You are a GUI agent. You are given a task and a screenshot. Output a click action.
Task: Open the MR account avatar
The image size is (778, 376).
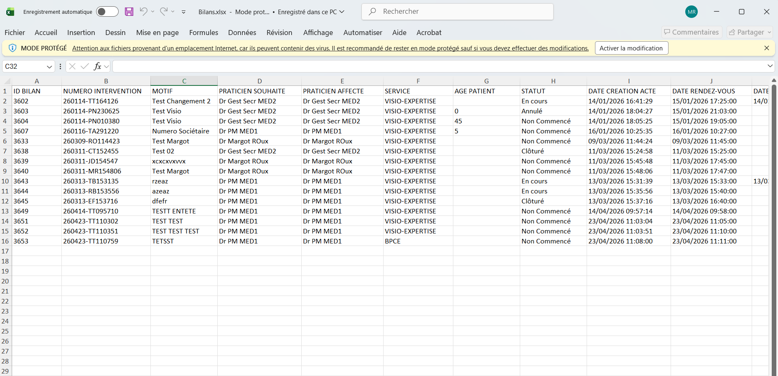tap(692, 12)
